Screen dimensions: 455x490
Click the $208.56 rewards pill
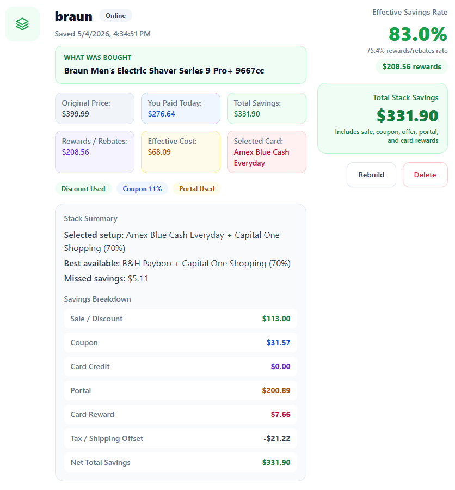[x=411, y=66]
